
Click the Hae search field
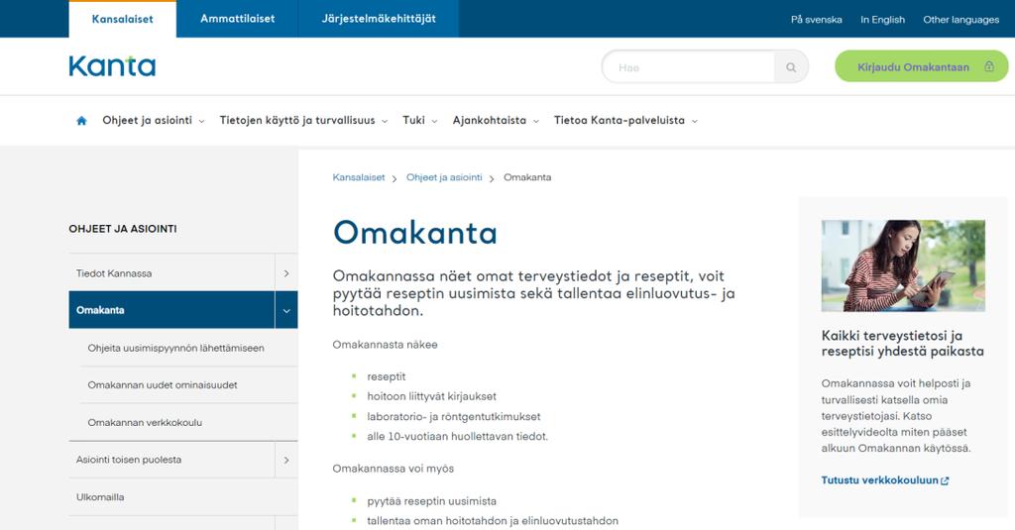pos(689,67)
